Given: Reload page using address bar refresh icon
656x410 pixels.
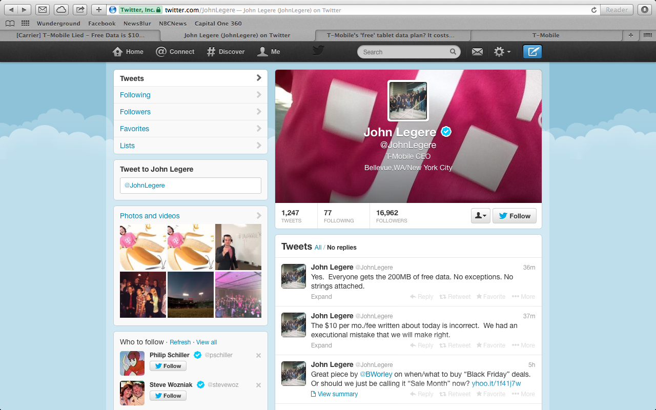Looking at the screenshot, I should 594,10.
